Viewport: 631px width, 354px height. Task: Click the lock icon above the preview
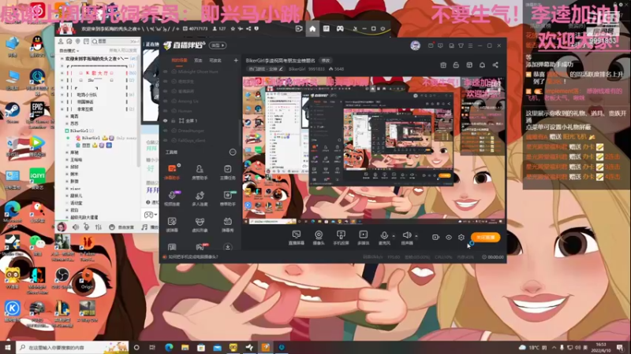(x=456, y=65)
